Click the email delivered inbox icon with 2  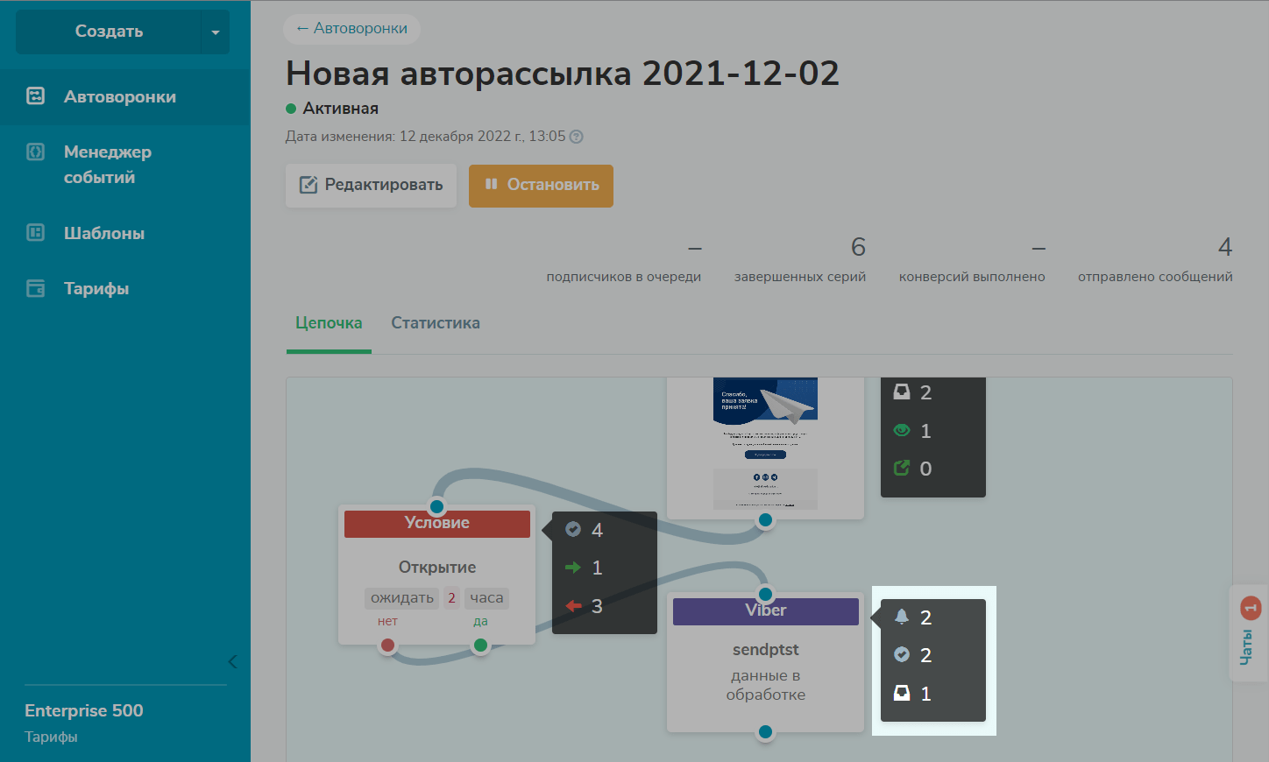[x=902, y=392]
